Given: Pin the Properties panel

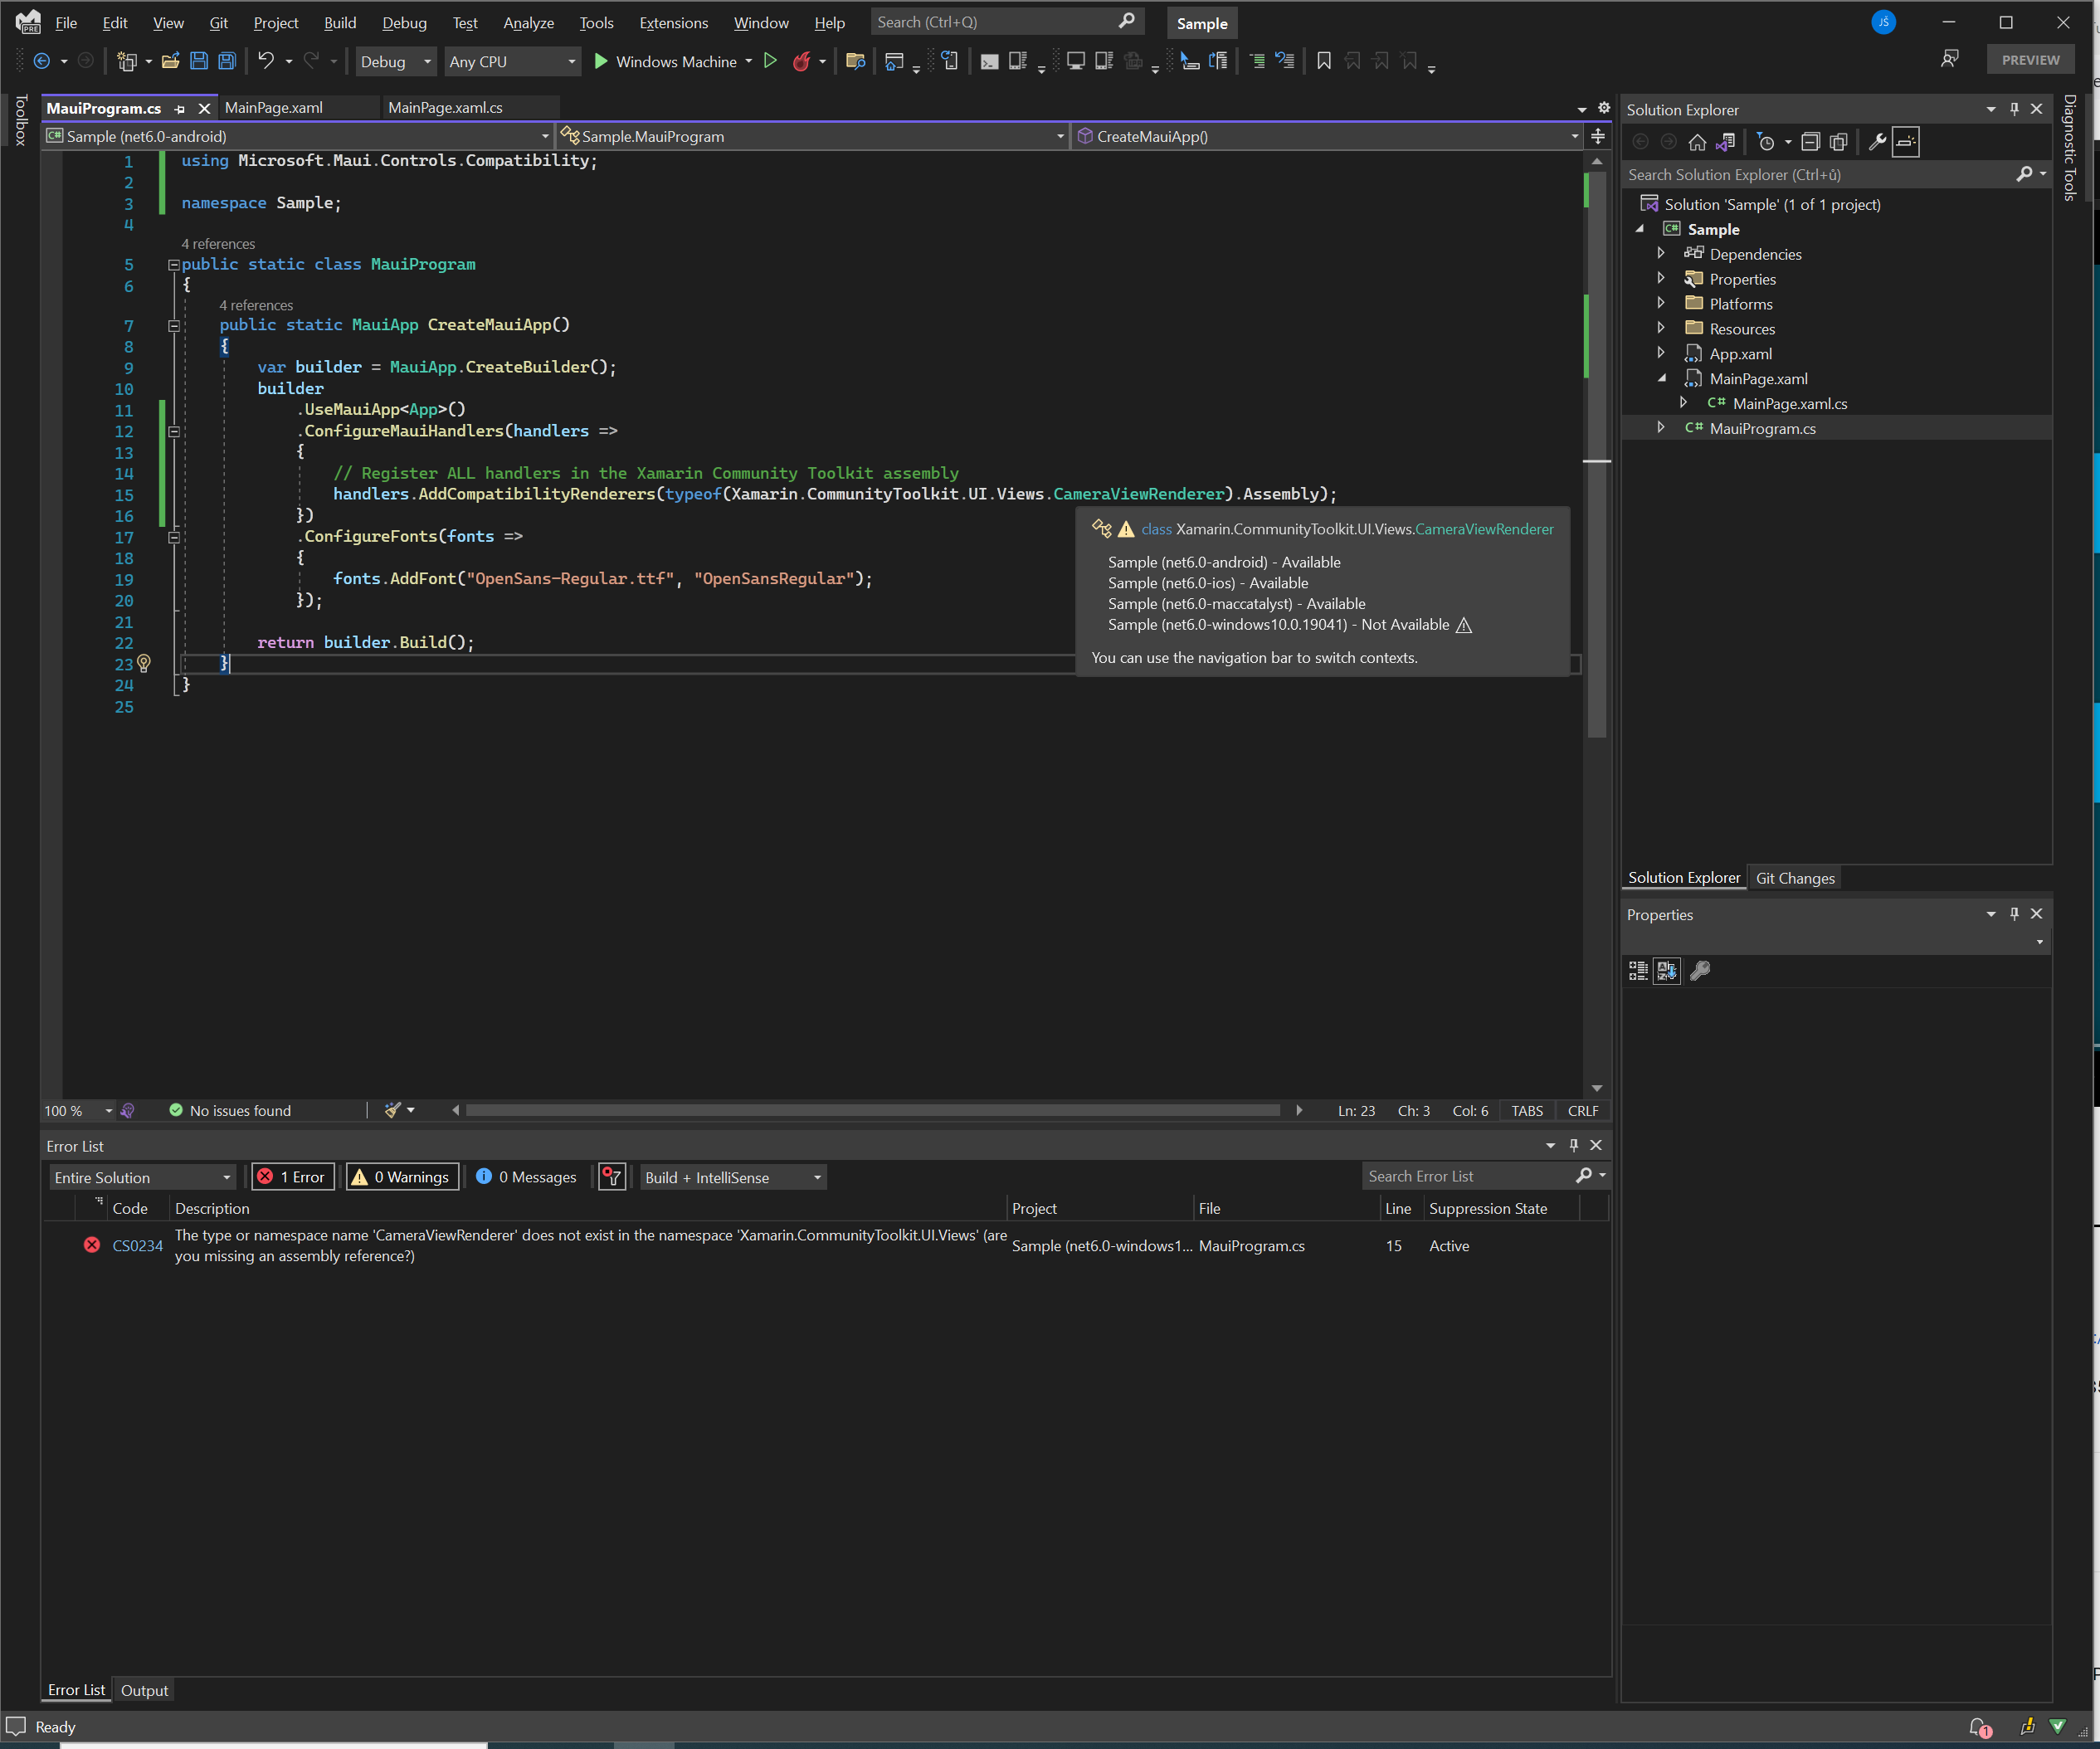Looking at the screenshot, I should click(2014, 914).
